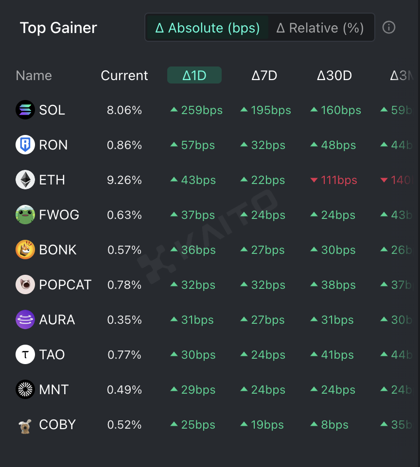Click the TAO token logo icon
Viewport: 420px width, 467px height.
pos(25,355)
